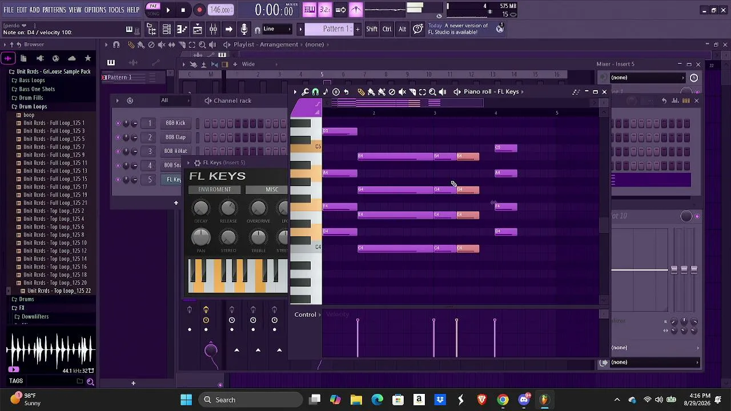Toggle the countdown before recording button
The width and height of the screenshot is (731, 411).
click(x=325, y=9)
